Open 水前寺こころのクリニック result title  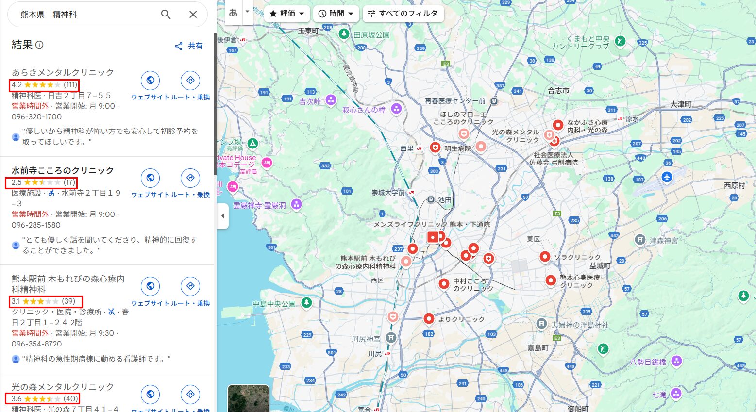click(x=63, y=170)
